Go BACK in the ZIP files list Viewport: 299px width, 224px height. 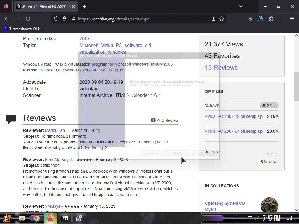point(212,105)
